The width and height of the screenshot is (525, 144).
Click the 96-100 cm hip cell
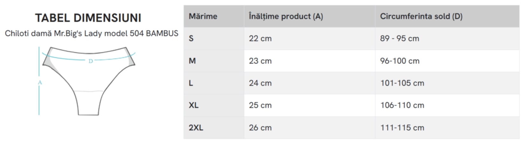400,61
